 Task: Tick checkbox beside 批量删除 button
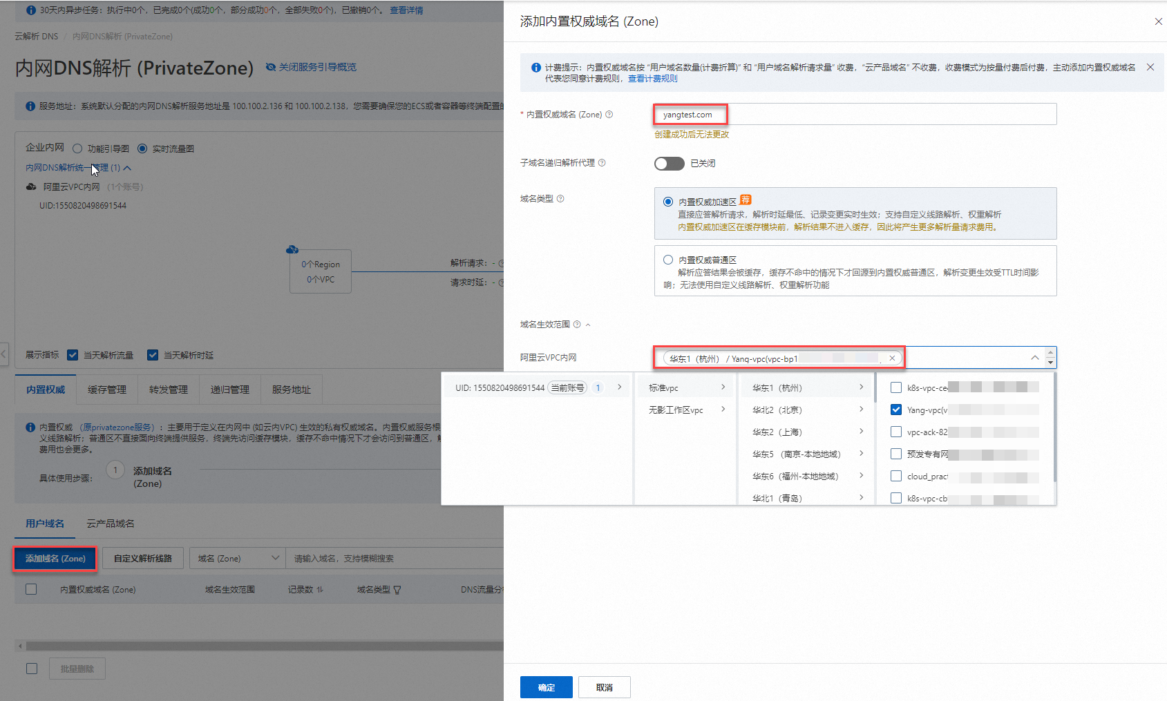(x=32, y=669)
